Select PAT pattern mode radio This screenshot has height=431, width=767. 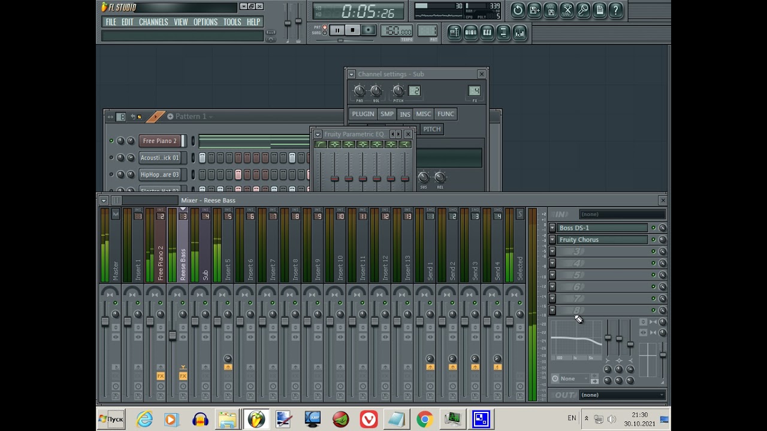(x=325, y=28)
